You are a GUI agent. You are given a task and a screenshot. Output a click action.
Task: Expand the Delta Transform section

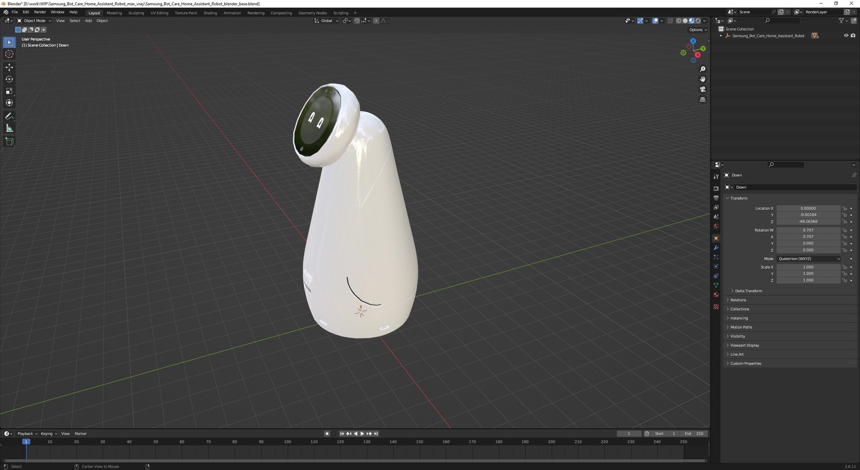[x=748, y=291]
